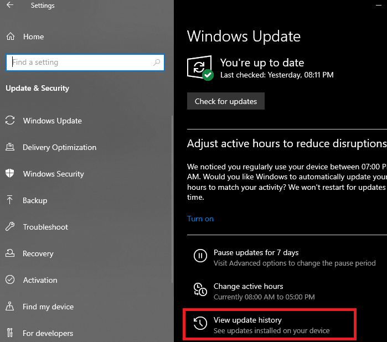387x342 pixels.
Task: Click the sidebar scrollbar
Action: click(x=172, y=199)
